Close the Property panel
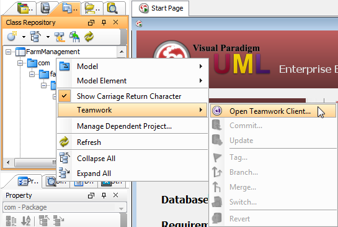This screenshot has width=338, height=227. pos(116,195)
